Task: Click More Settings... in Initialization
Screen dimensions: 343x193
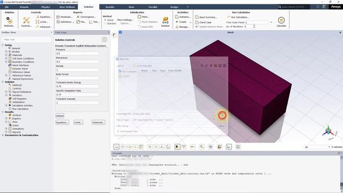Action: click(125, 20)
